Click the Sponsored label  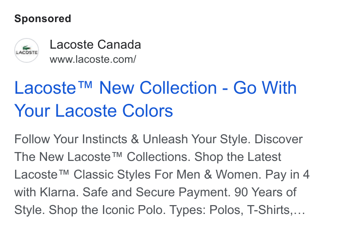coord(43,19)
